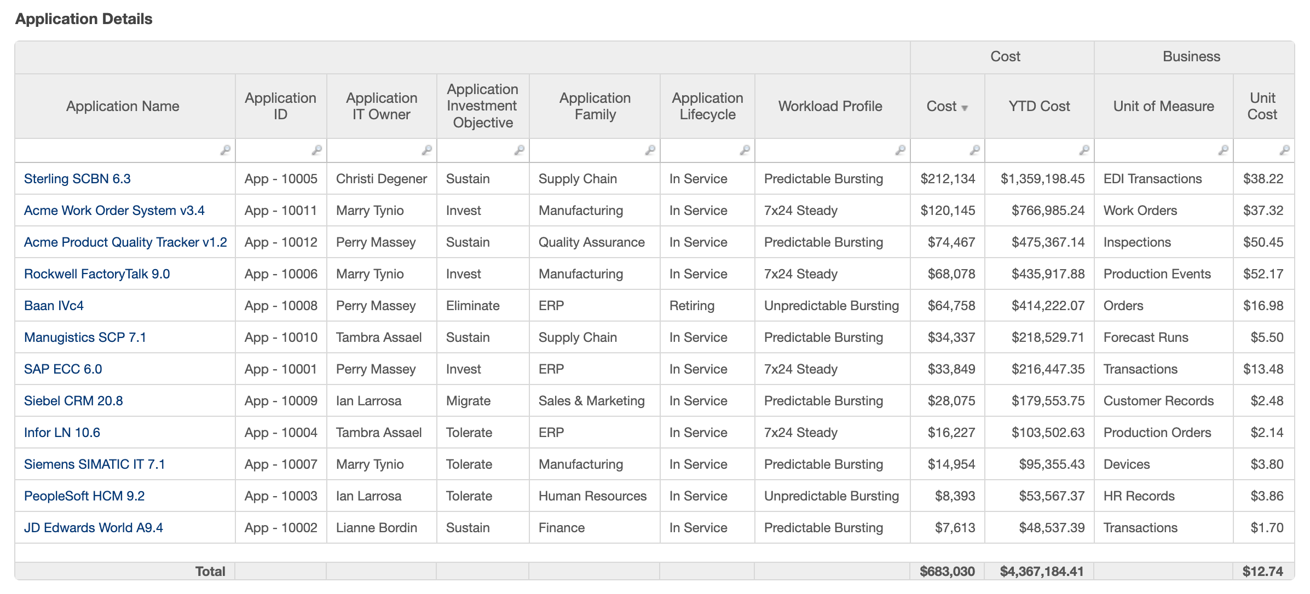The width and height of the screenshot is (1310, 594).
Task: Click the Unit Cost filter input field
Action: [x=1256, y=150]
